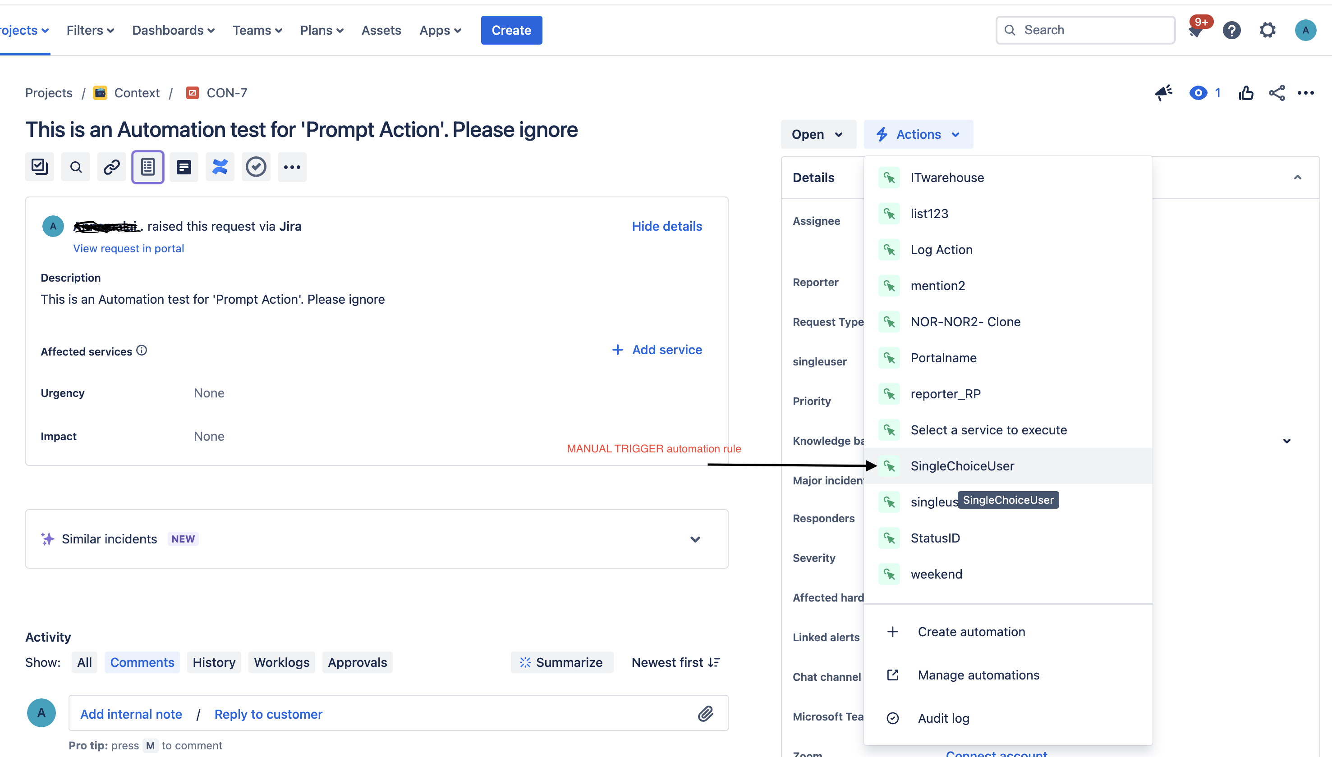Click the thumbs up vote icon
The width and height of the screenshot is (1332, 757).
[1246, 93]
